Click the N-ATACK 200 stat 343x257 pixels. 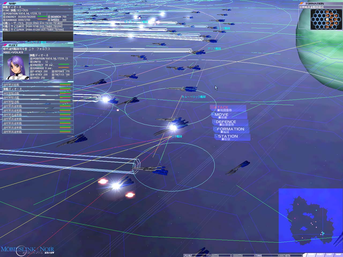(x=39, y=75)
